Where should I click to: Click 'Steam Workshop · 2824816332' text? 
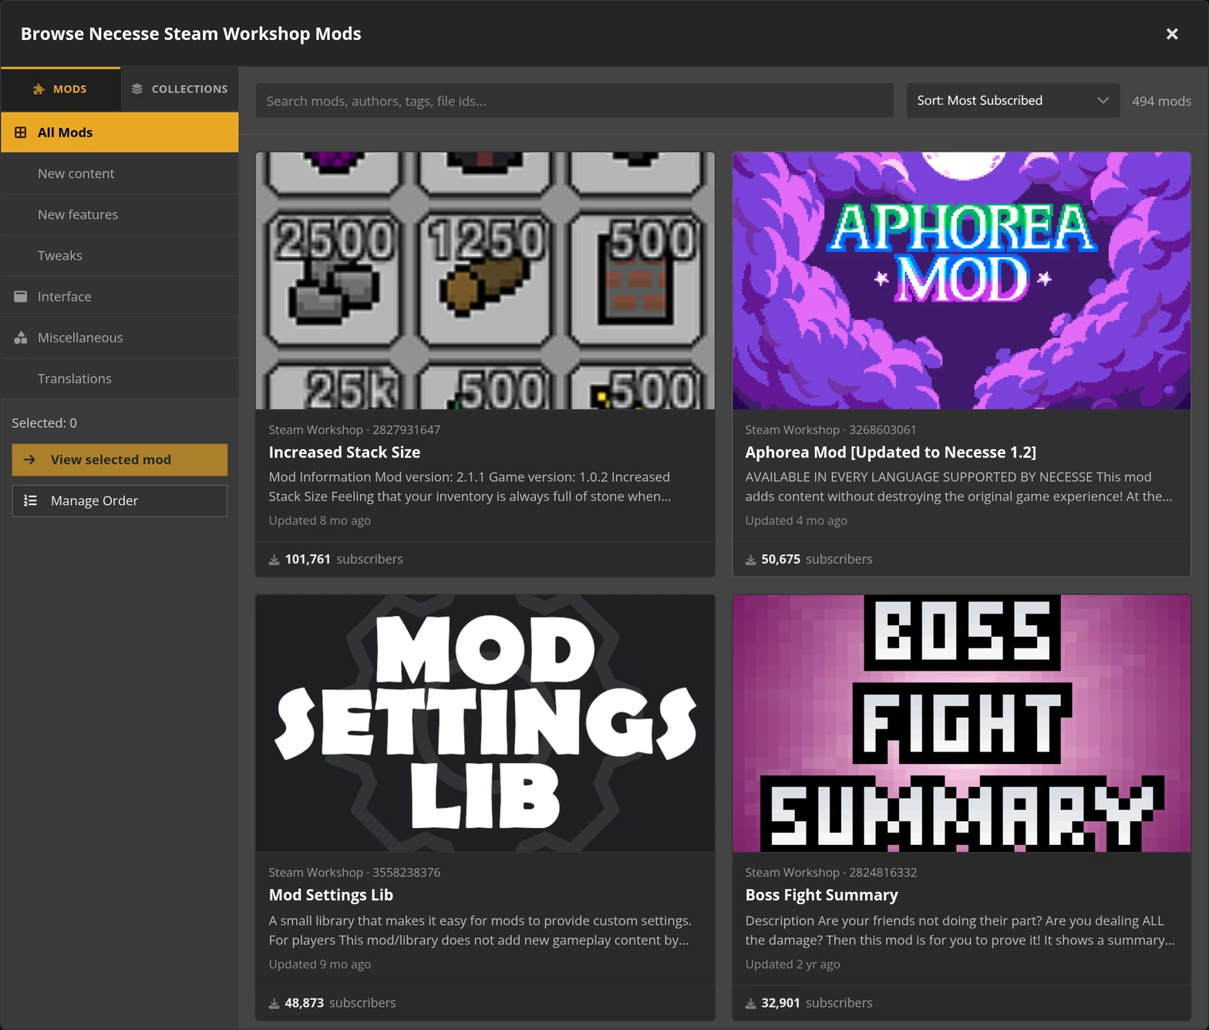click(x=831, y=872)
